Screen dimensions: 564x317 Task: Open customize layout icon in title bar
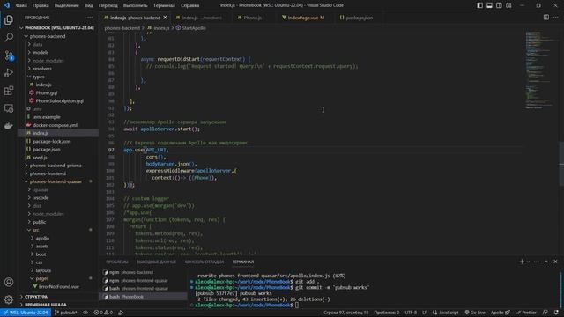(508, 5)
